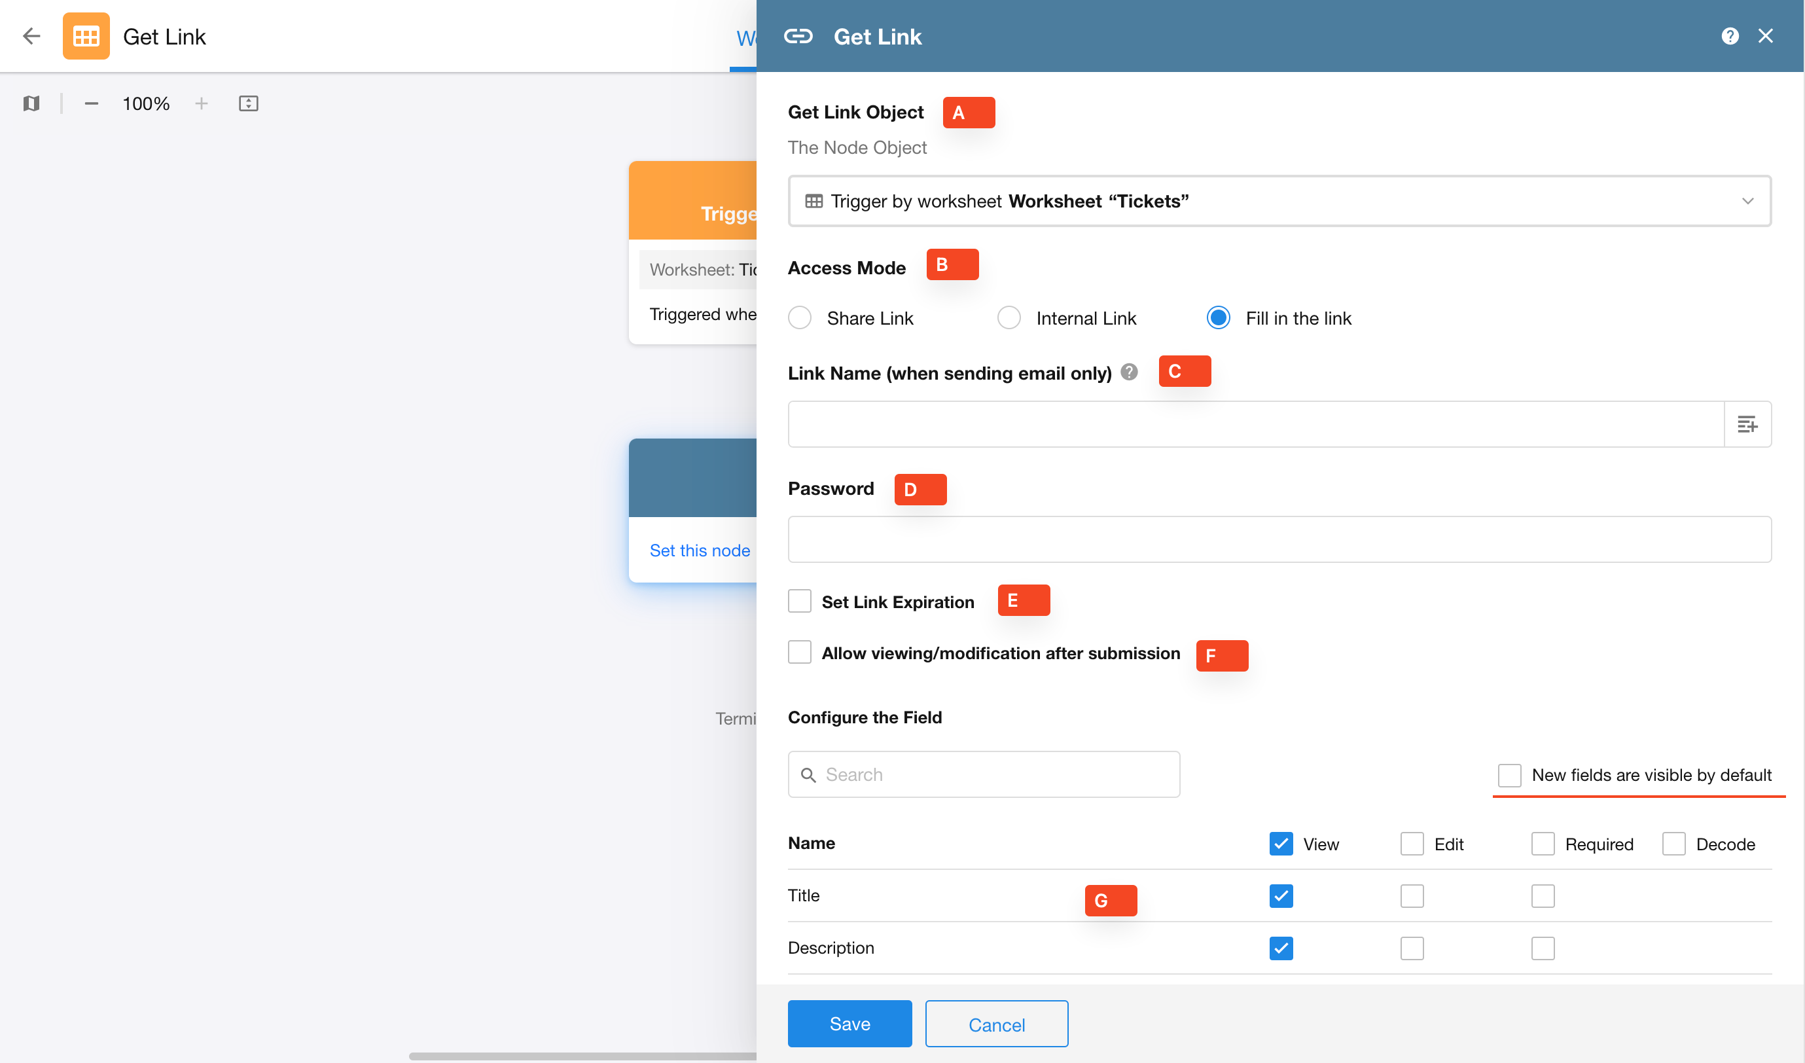The image size is (1805, 1063).
Task: Click the Cancel button
Action: click(996, 1024)
